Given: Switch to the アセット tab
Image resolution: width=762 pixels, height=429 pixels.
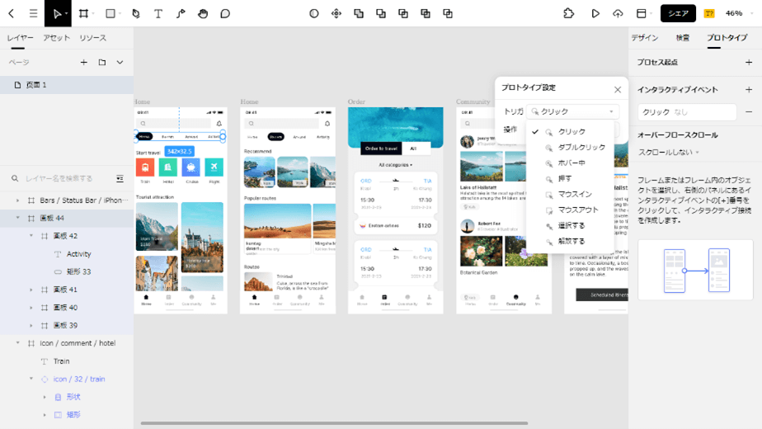Looking at the screenshot, I should [x=56, y=38].
